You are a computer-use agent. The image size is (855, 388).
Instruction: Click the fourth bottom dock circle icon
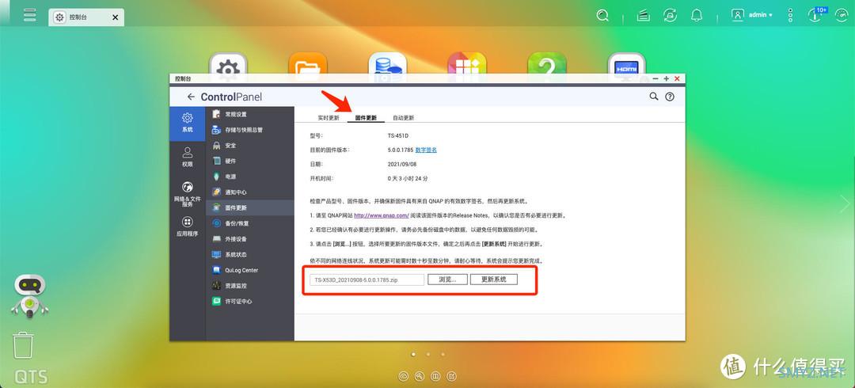click(x=451, y=376)
